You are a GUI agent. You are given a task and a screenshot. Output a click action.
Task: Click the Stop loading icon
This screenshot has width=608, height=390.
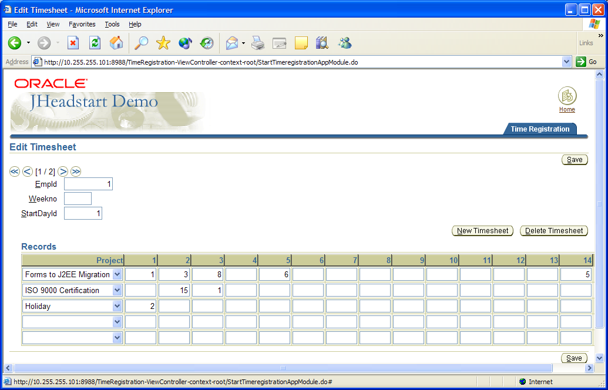73,43
